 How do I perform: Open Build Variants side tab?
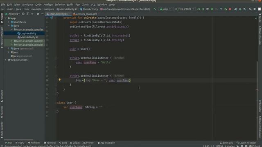click(x=2, y=130)
